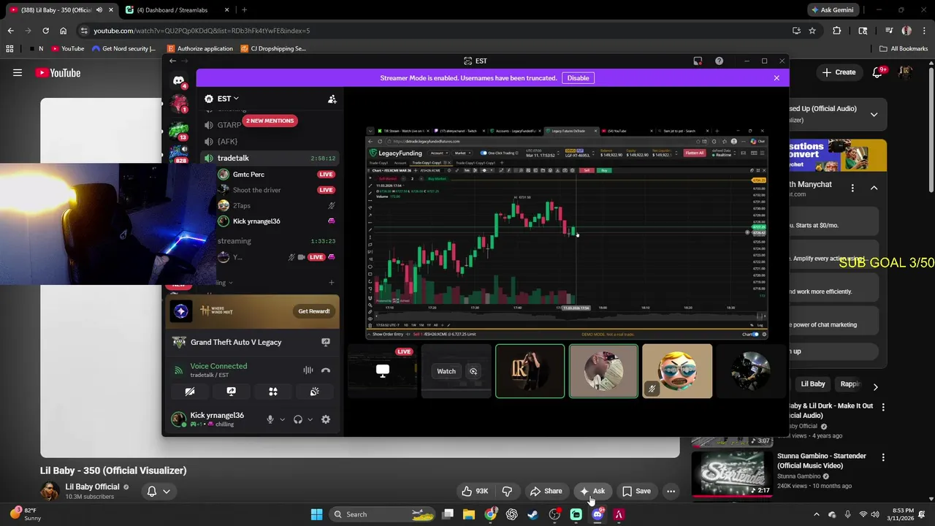Open a new Chrome tab

coord(244,10)
